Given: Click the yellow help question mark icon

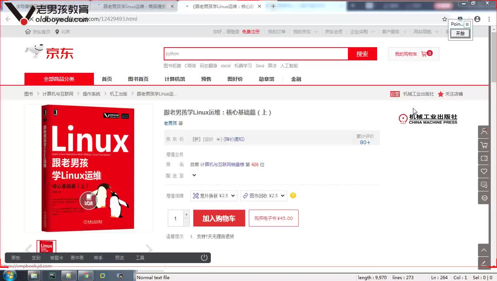Looking at the screenshot, I should pyautogui.click(x=293, y=195).
